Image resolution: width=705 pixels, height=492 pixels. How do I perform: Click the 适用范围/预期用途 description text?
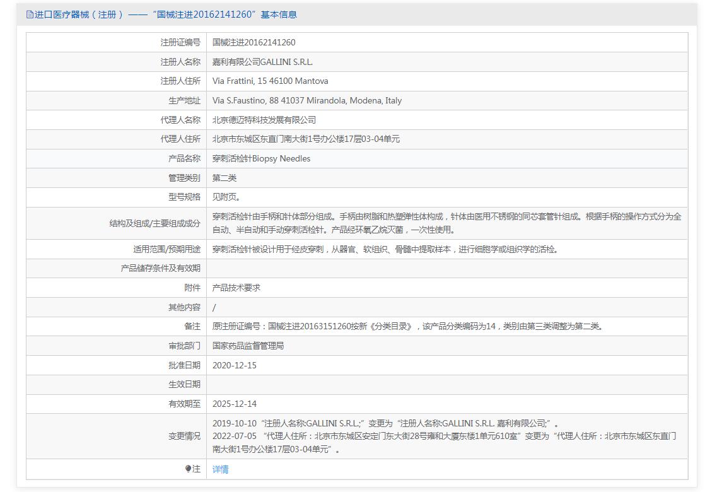(x=385, y=249)
